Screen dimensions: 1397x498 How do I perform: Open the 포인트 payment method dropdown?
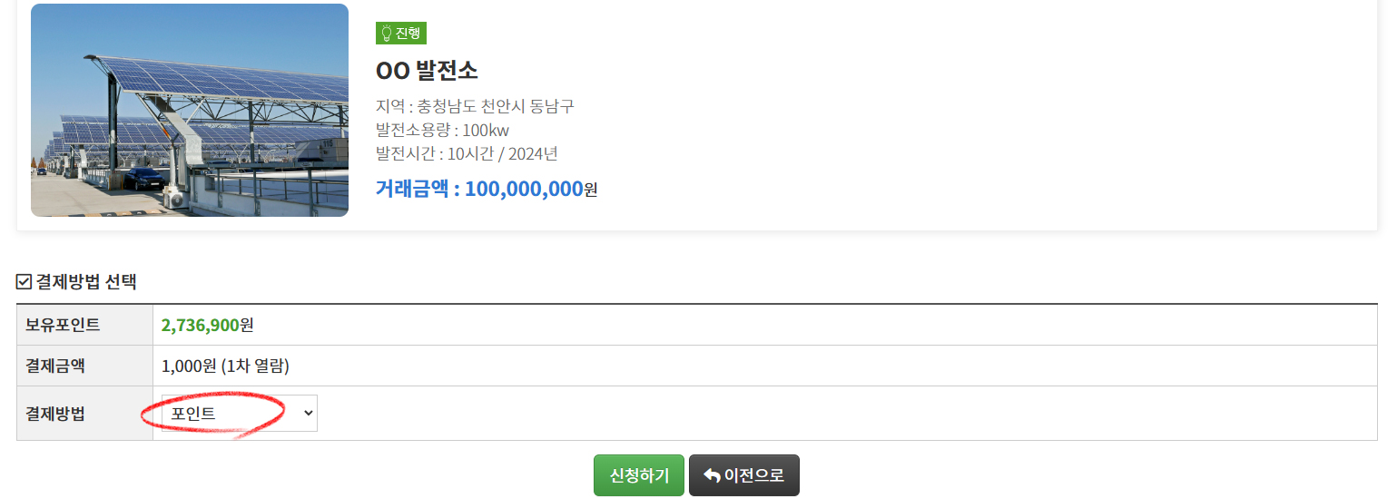point(239,414)
